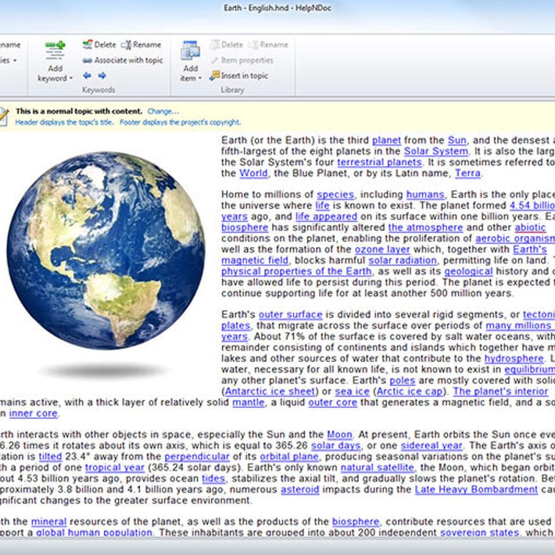Follow the "Solar System" hyperlink
Screen dimensions: 555x555
coord(436,151)
